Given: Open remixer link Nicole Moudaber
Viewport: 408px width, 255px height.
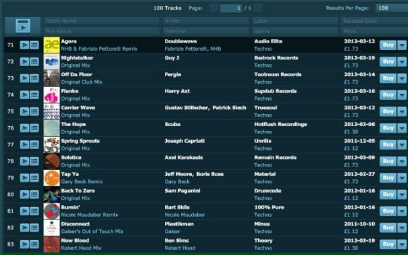Looking at the screenshot, I should click(184, 215).
